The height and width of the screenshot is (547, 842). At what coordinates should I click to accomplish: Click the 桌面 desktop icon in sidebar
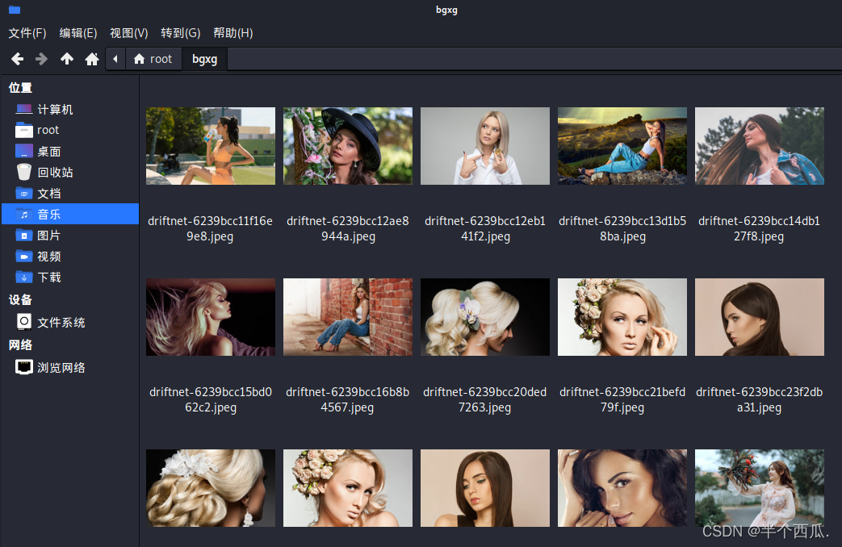24,151
